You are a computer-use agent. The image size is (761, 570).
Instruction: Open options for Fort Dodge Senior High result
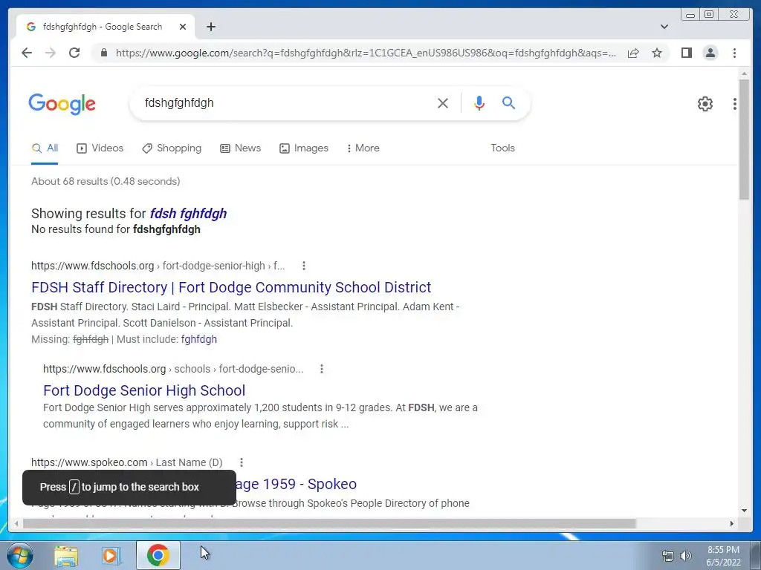(321, 369)
